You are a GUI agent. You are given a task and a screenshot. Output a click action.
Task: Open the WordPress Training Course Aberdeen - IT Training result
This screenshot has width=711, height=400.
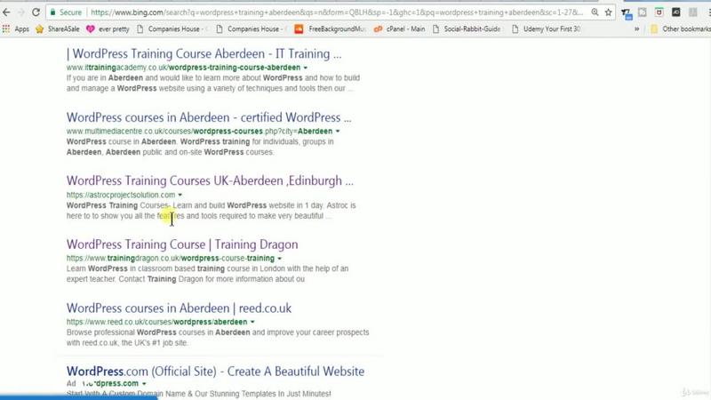[204, 54]
